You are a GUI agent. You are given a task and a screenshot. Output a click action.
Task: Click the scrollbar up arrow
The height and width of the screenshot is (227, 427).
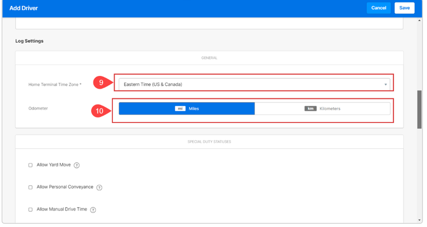tap(420, 20)
